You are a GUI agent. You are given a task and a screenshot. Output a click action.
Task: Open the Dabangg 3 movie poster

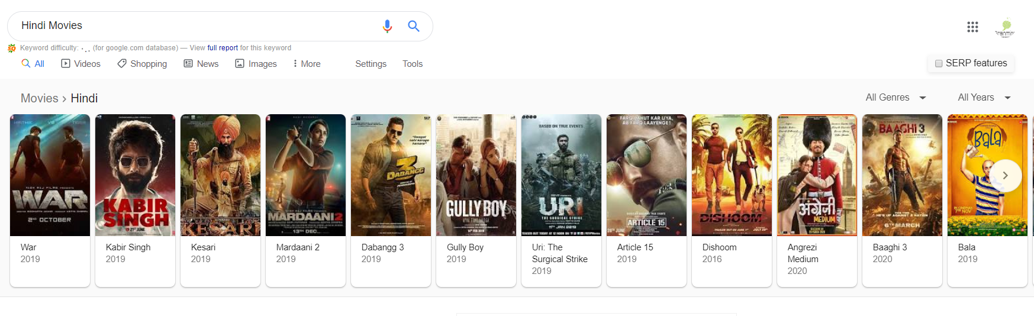coord(391,175)
